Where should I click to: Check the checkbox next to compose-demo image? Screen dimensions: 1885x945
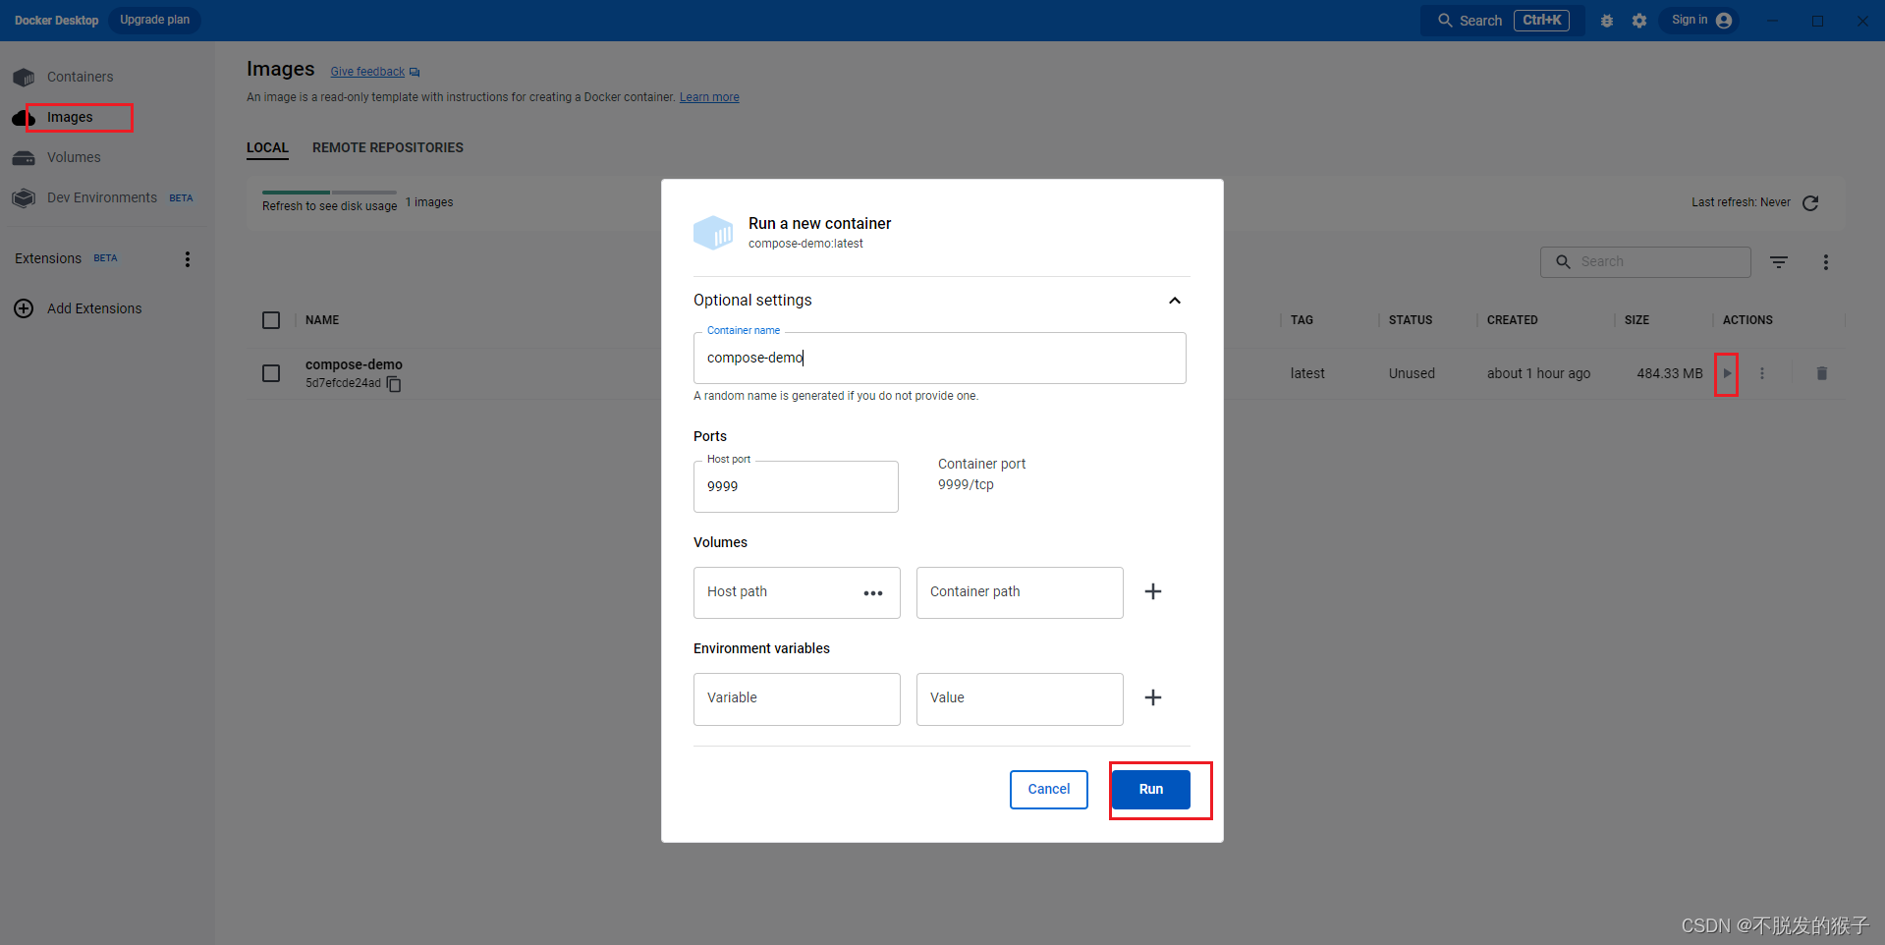click(271, 373)
